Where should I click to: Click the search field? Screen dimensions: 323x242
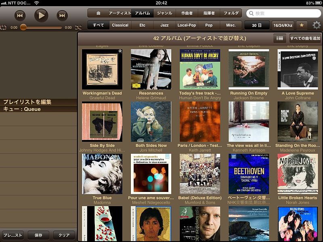[x=283, y=13]
